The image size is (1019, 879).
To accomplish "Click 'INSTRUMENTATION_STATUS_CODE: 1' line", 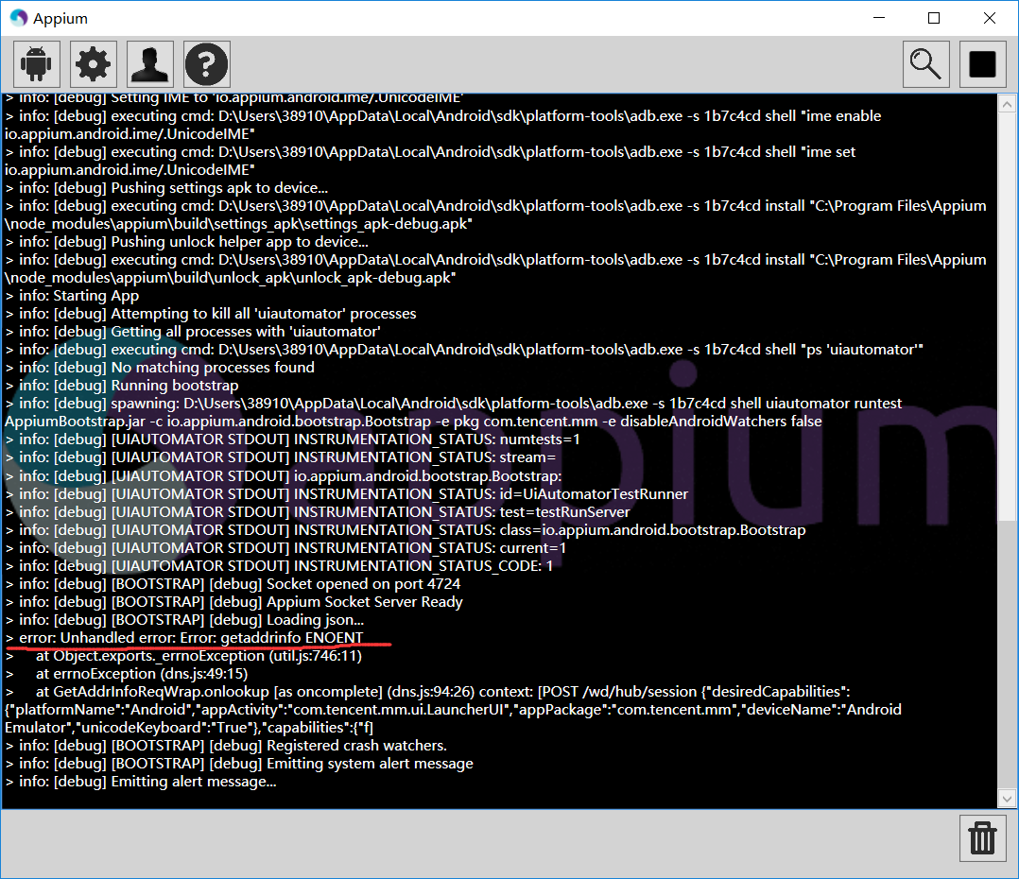I will tap(280, 566).
